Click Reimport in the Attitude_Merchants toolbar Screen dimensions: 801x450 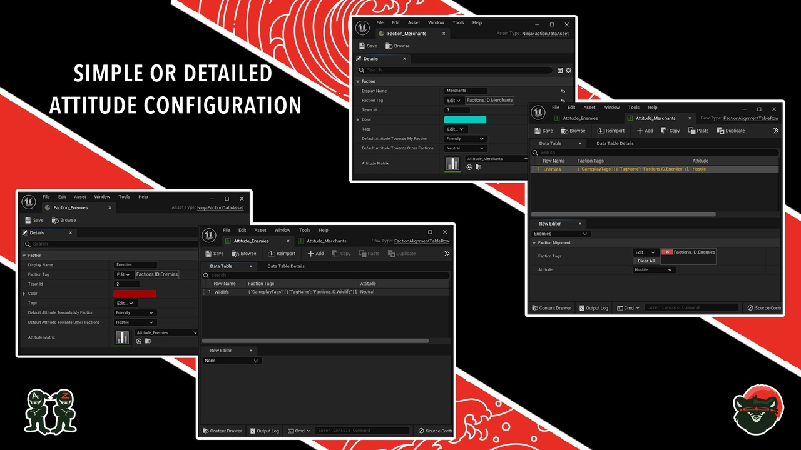click(610, 131)
